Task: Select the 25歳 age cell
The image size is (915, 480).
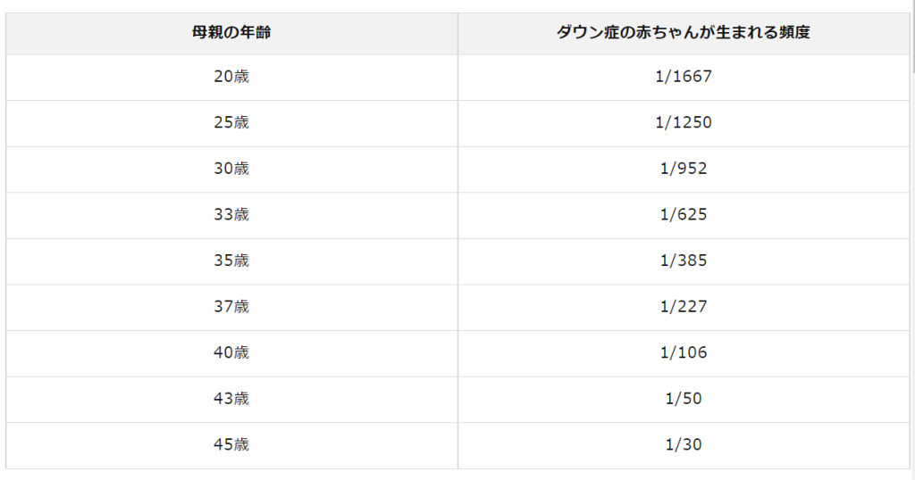Action: click(231, 122)
